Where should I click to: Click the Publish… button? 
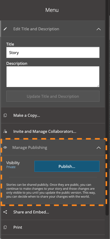pyautogui.click(x=67, y=166)
